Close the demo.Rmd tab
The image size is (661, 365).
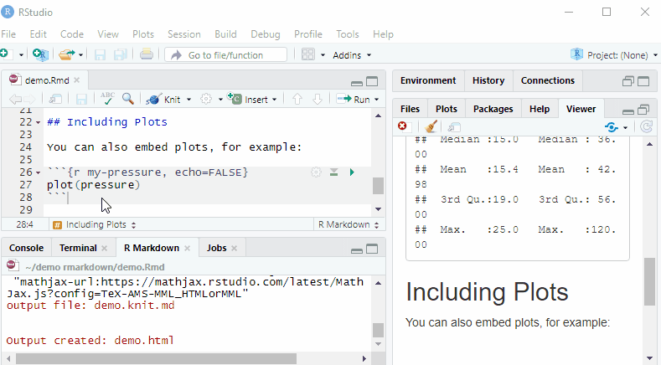point(76,80)
